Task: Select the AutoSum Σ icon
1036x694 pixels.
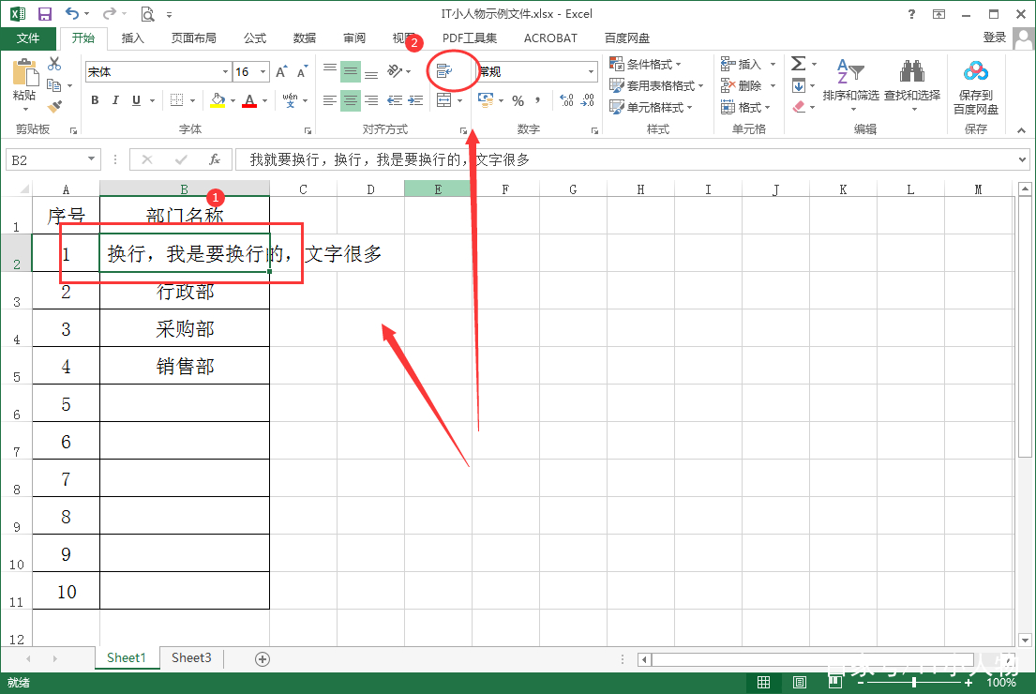Action: coord(800,63)
